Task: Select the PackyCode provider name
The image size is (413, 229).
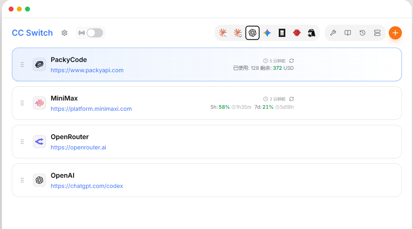Action: pyautogui.click(x=69, y=60)
